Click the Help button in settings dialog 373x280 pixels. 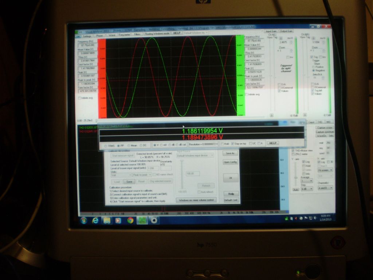coord(231,194)
